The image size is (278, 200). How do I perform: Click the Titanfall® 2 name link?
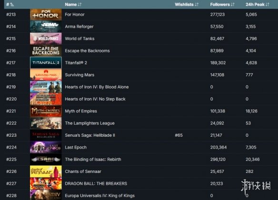[76, 63]
